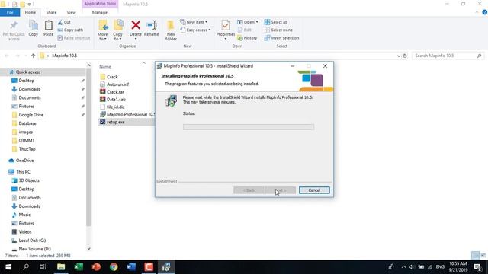Open Chrome from the taskbar
The image size is (488, 274).
[x=114, y=267]
